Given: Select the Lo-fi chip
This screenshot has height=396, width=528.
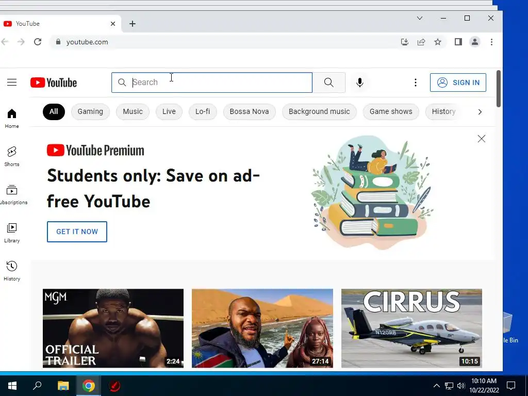Looking at the screenshot, I should pyautogui.click(x=203, y=112).
